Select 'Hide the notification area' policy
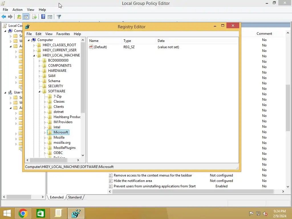The width and height of the screenshot is (292, 219). point(133,181)
